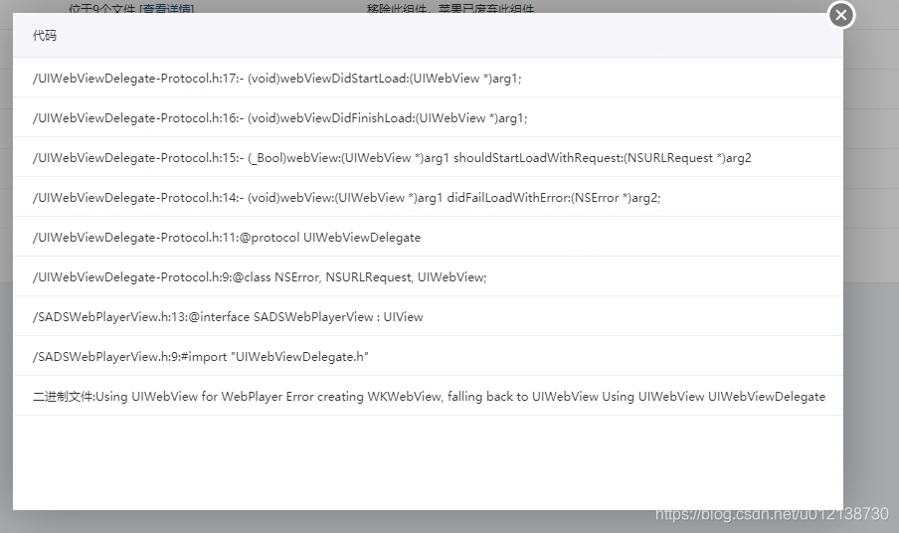The width and height of the screenshot is (899, 533).
Task: Select the #import UIWebViewDelegate.h row
Action: click(428, 355)
